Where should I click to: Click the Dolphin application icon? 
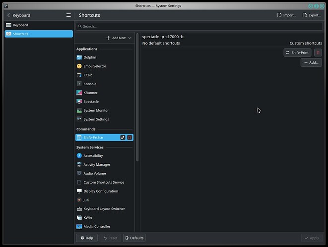point(79,57)
